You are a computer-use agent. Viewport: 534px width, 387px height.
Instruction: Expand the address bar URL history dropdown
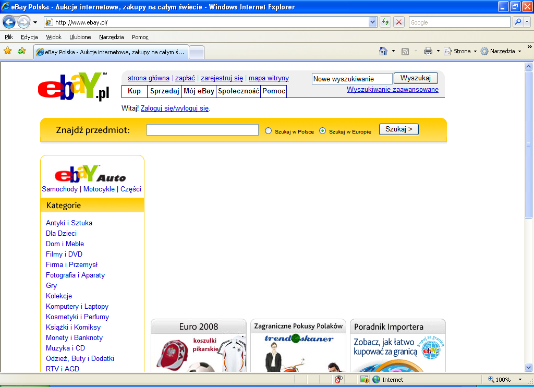(372, 22)
